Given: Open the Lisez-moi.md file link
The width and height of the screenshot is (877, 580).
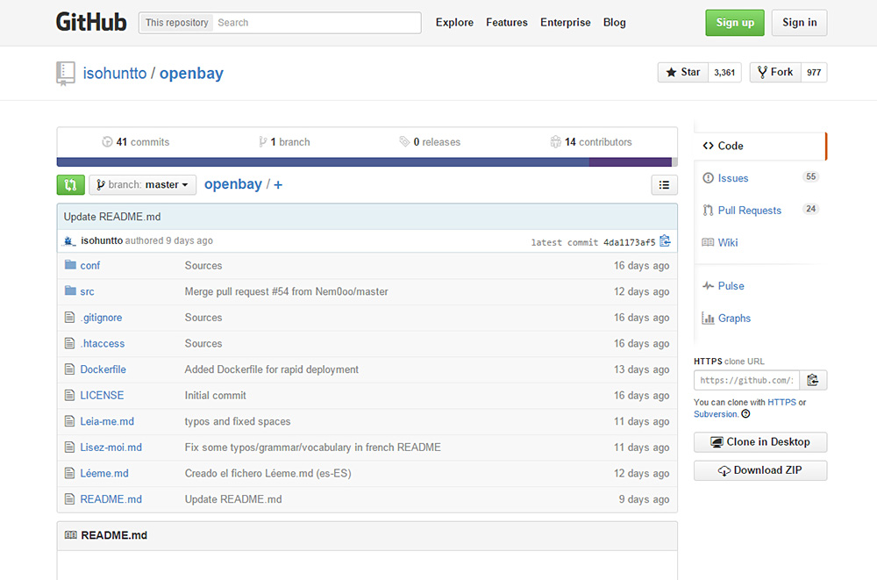Looking at the screenshot, I should [111, 448].
